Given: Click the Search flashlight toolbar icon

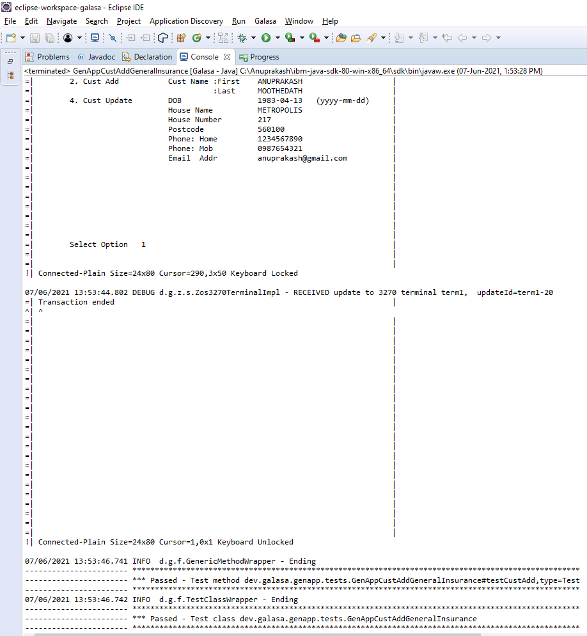Looking at the screenshot, I should coord(372,38).
